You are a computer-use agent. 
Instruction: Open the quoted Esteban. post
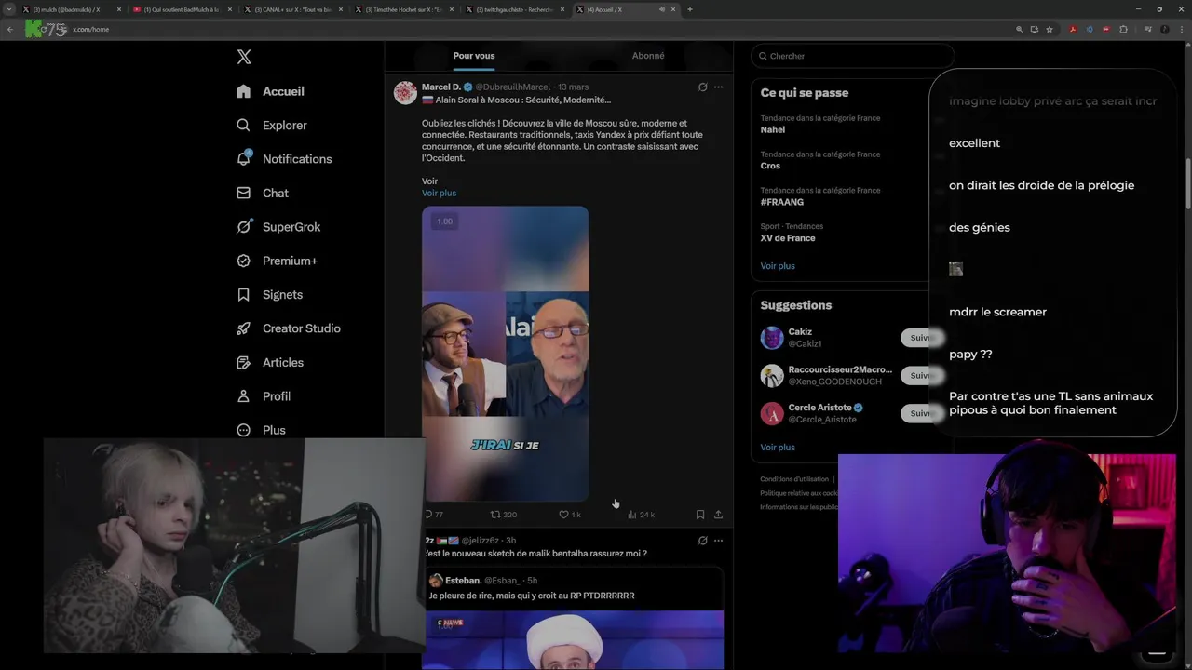tap(573, 619)
